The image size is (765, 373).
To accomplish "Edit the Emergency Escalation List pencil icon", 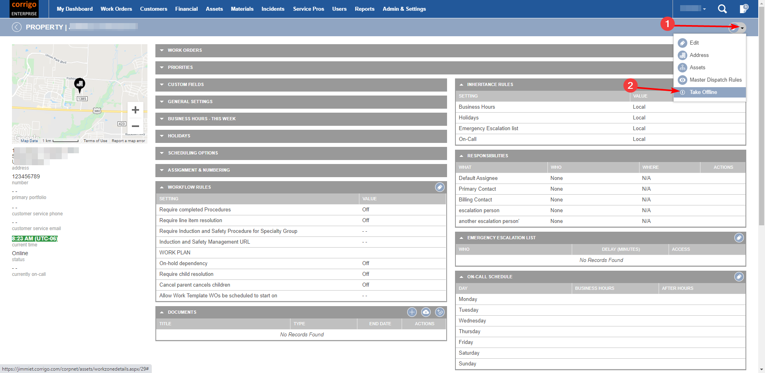I will pos(739,238).
